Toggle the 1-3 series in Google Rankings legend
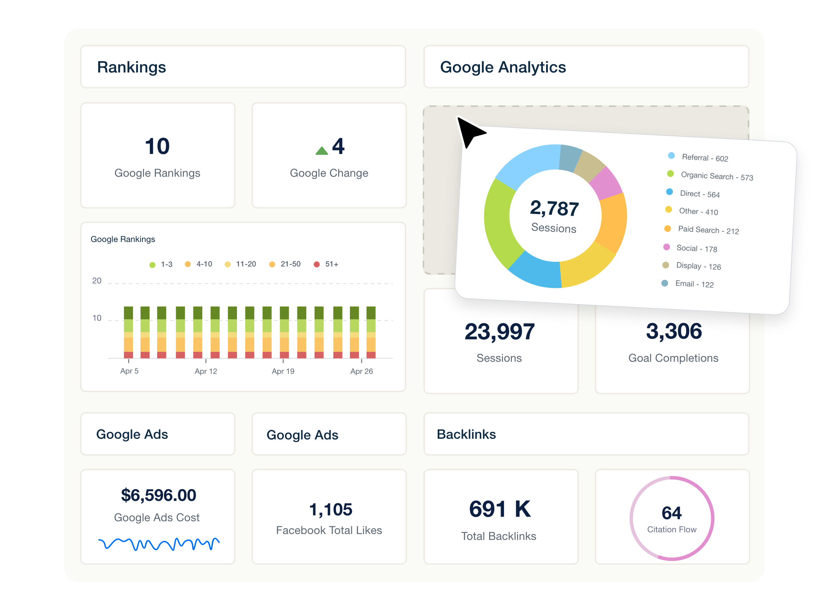 152,264
